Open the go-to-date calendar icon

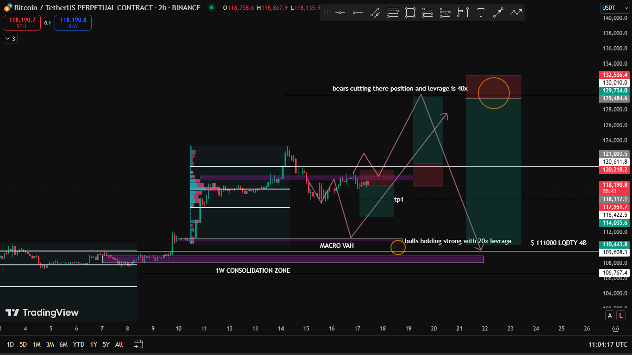coord(139,344)
